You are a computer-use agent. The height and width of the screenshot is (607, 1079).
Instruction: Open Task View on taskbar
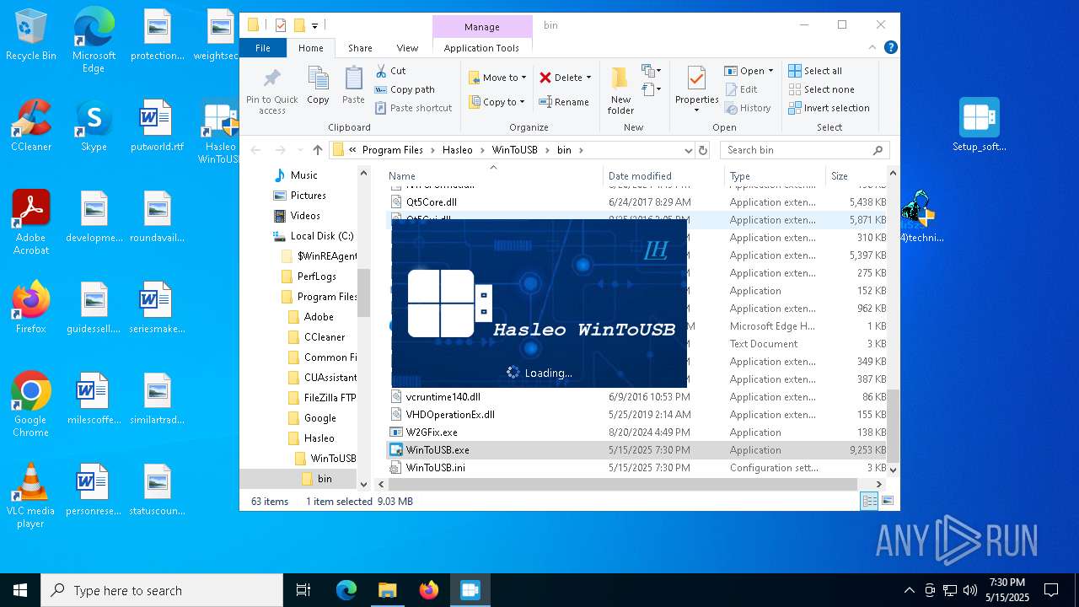(x=303, y=590)
